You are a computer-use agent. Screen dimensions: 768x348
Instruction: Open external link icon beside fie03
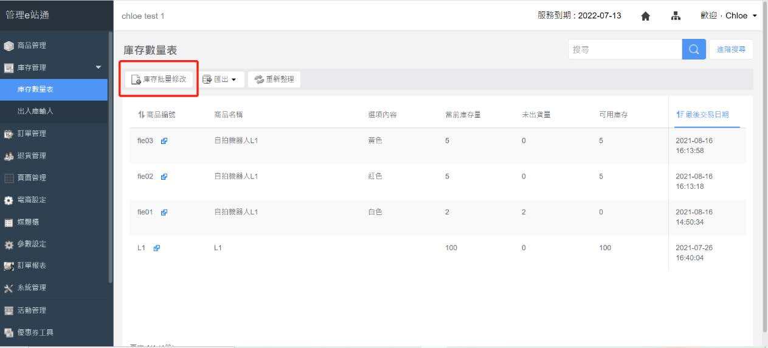pos(164,141)
